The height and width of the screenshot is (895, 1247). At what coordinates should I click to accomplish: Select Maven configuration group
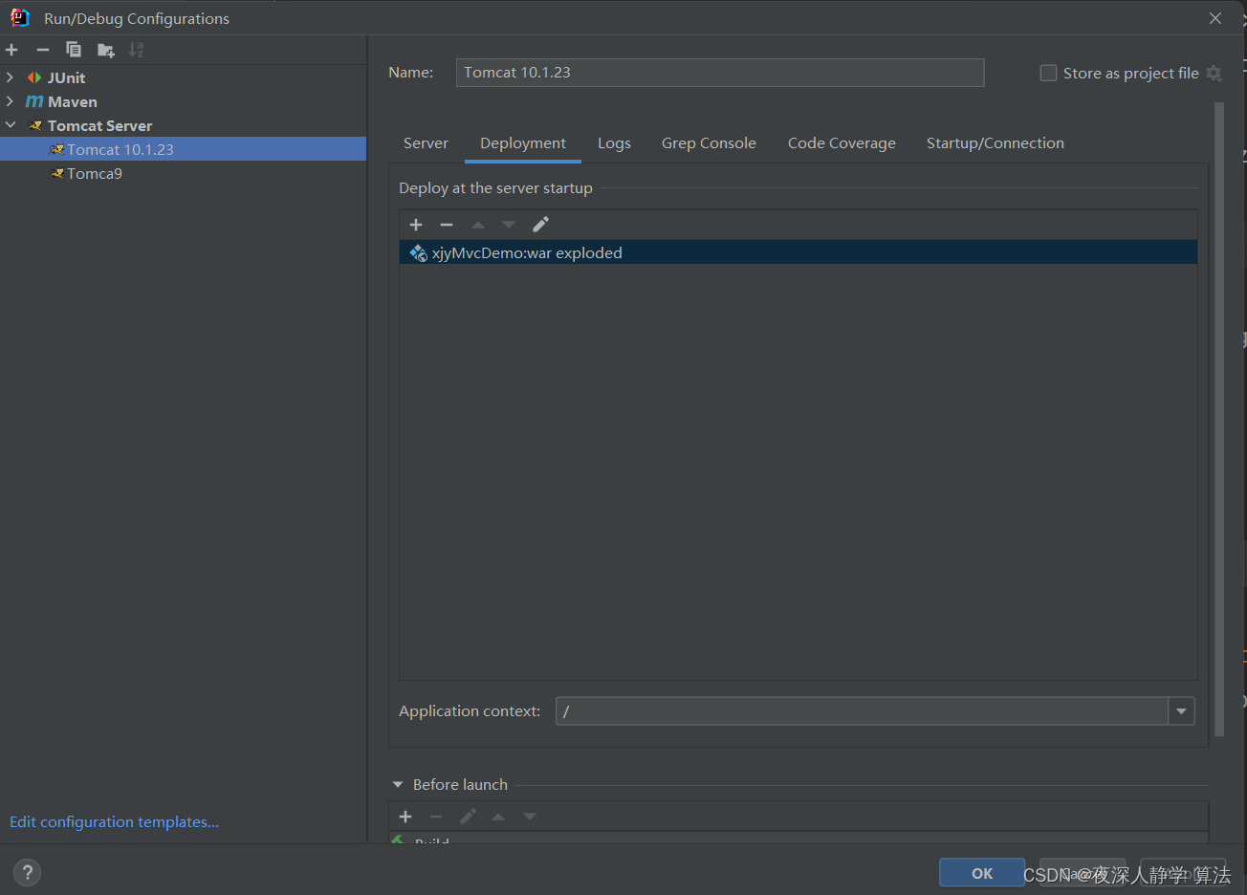72,101
